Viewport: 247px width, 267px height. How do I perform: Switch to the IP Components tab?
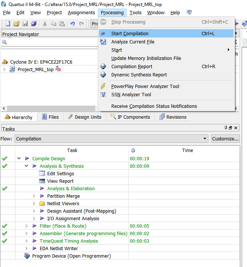click(x=130, y=117)
